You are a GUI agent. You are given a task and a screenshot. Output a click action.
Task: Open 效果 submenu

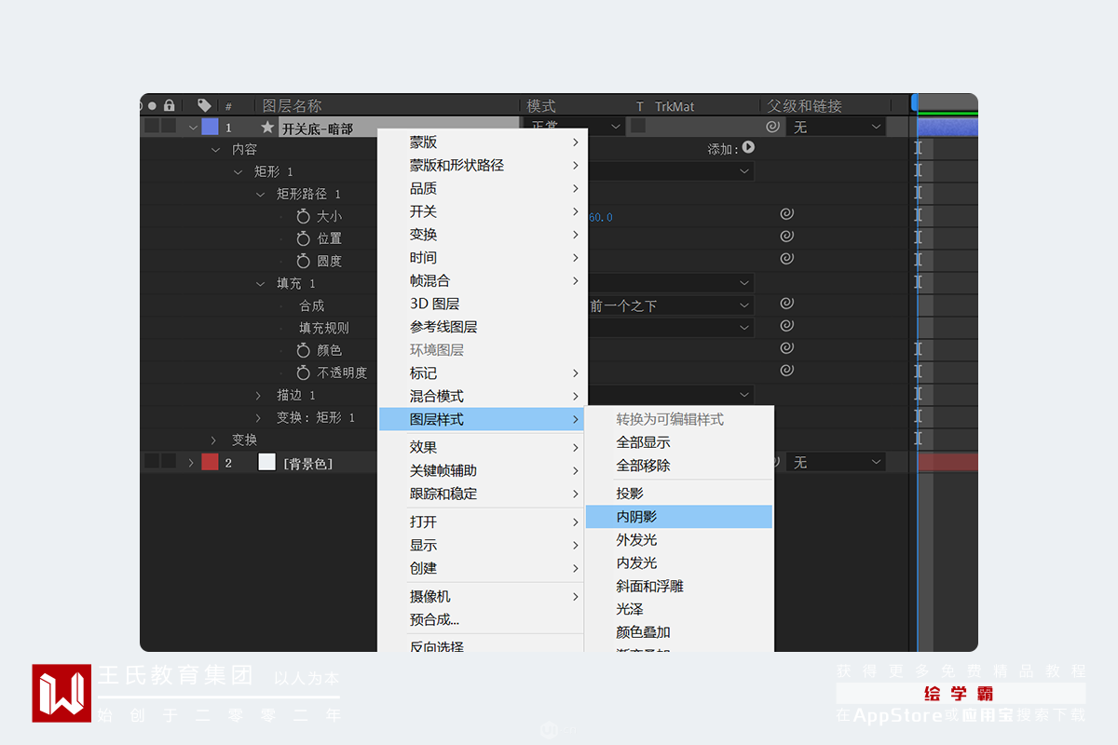(x=483, y=447)
